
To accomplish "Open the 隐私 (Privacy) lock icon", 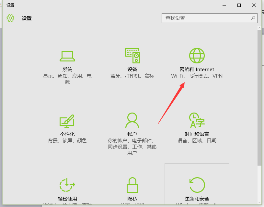I will click(132, 185).
